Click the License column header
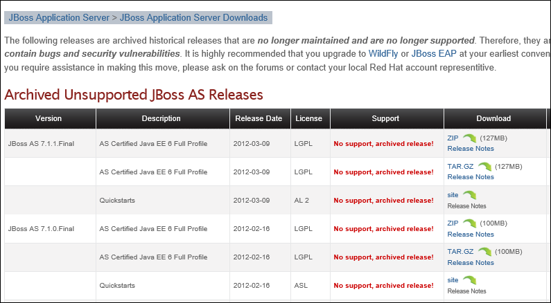The height and width of the screenshot is (303, 551). (309, 118)
